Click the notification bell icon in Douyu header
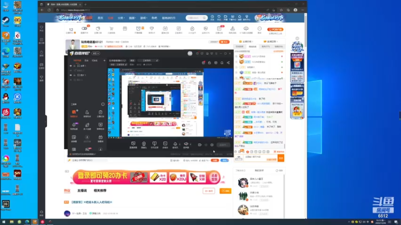401x225 pixels. (x=240, y=17)
